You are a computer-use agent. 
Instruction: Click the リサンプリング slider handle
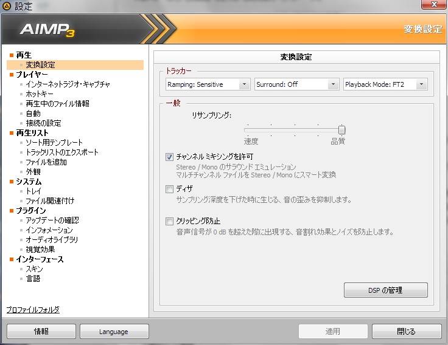pyautogui.click(x=341, y=130)
